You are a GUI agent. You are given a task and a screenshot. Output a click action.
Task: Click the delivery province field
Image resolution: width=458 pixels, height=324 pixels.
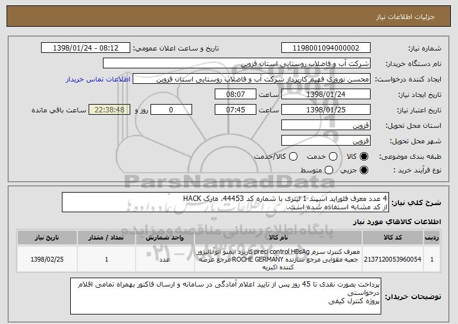click(x=326, y=125)
